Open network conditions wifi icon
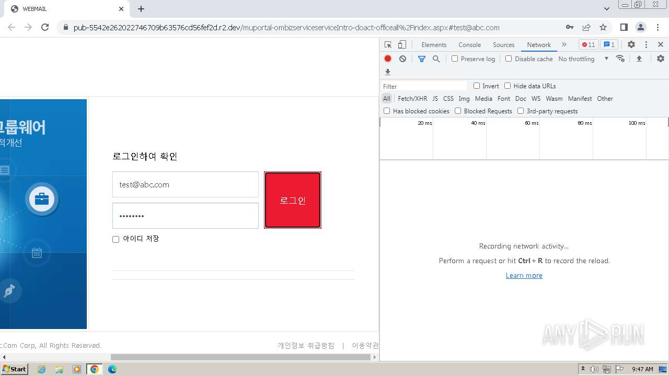This screenshot has height=376, width=669. click(620, 58)
